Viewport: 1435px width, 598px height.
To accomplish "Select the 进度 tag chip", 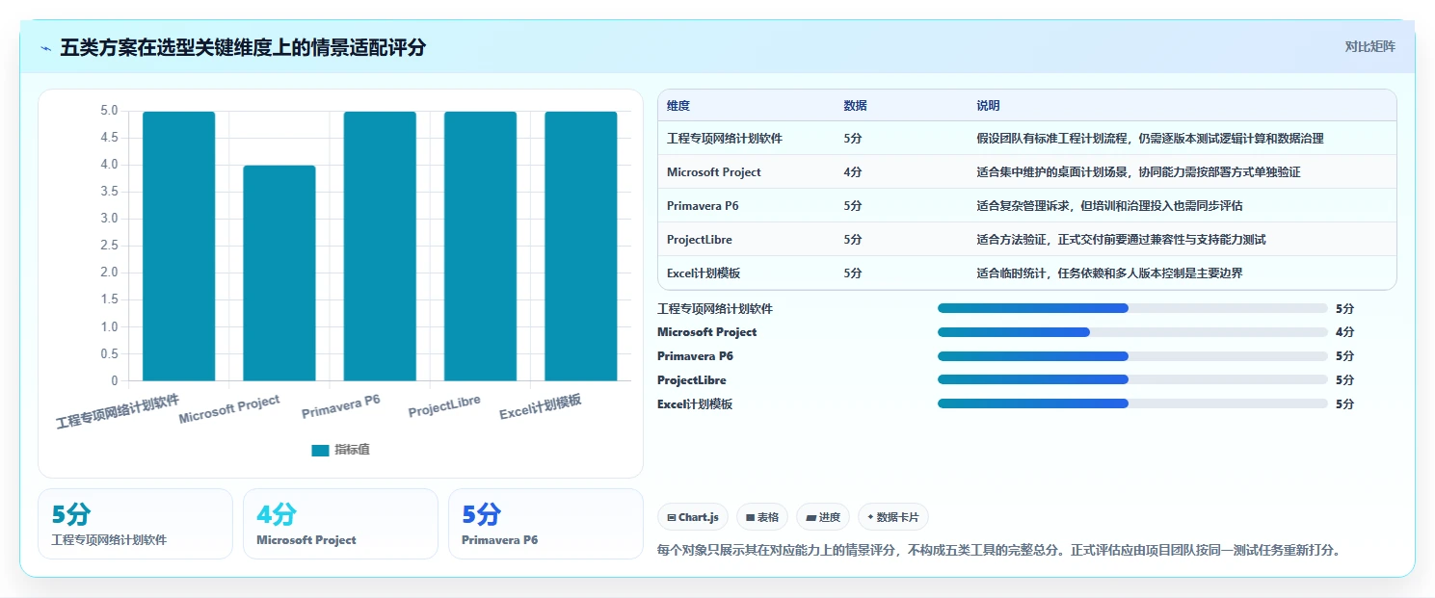I will (x=823, y=517).
